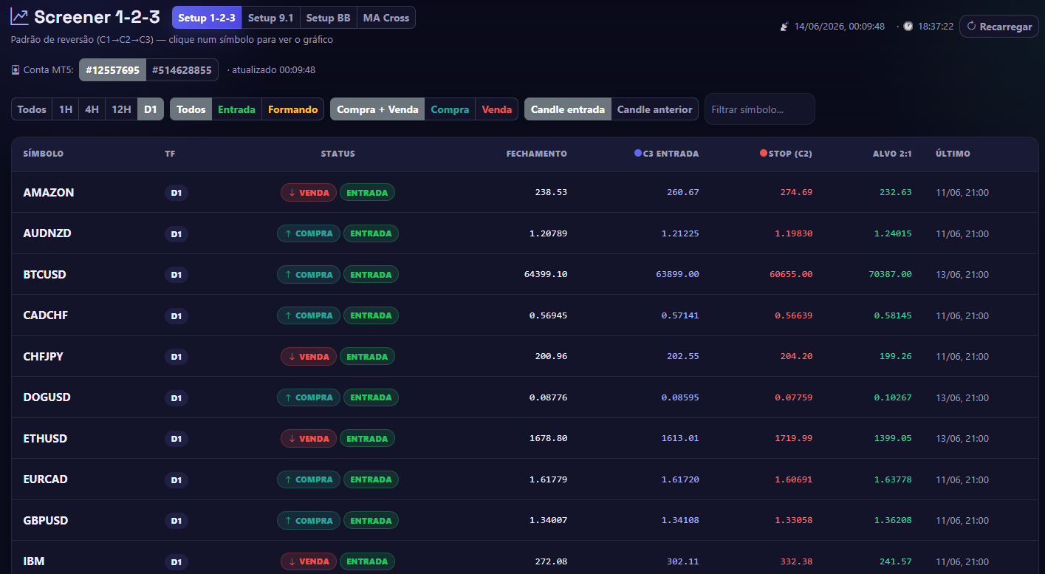
Task: Select Candle entrada option
Action: click(x=568, y=109)
